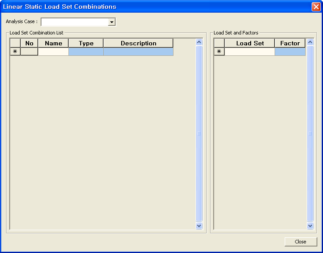
Task: Select the new-row asterisk in Combination List
Action: point(15,51)
